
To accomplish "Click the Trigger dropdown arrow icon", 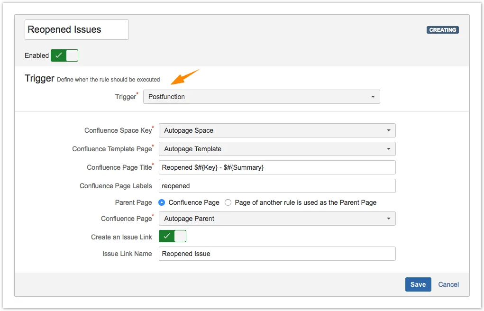I will point(373,97).
